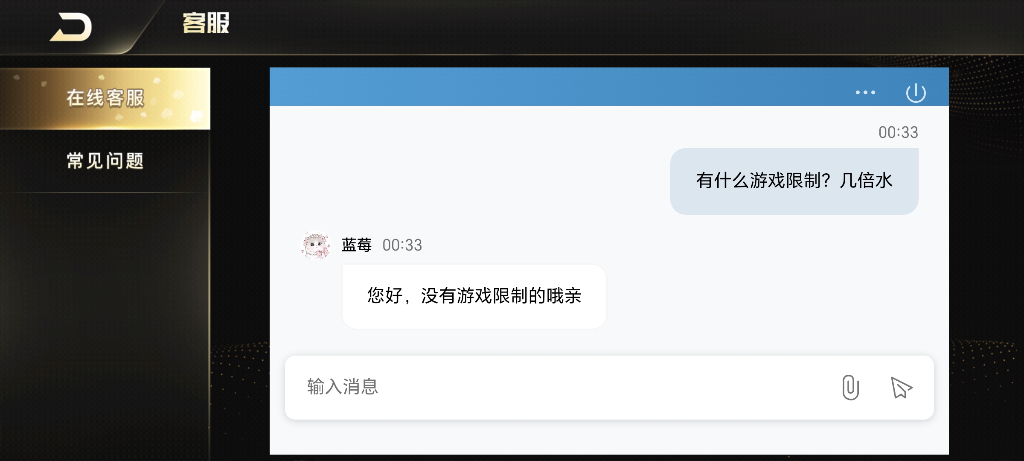The image size is (1024, 461).
Task: Click the 客服 page title
Action: 206,23
